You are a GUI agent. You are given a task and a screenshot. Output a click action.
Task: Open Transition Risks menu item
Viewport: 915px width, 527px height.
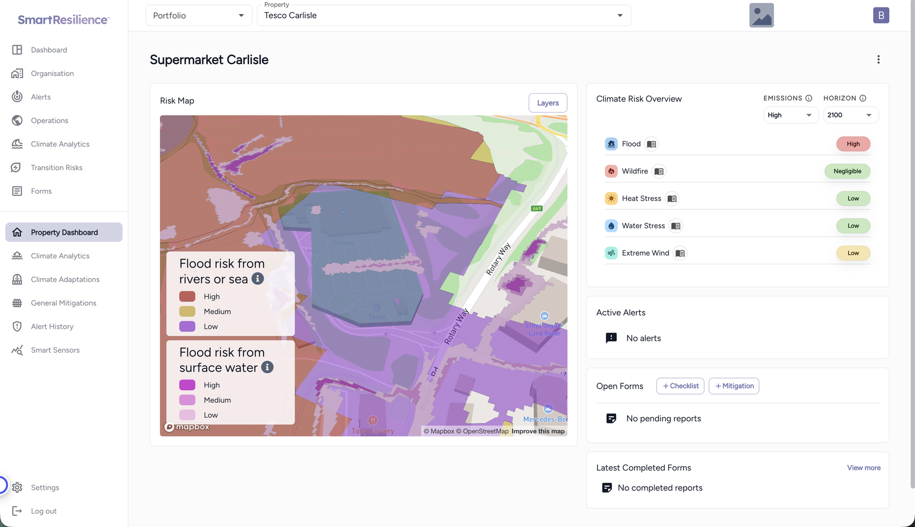64,167
